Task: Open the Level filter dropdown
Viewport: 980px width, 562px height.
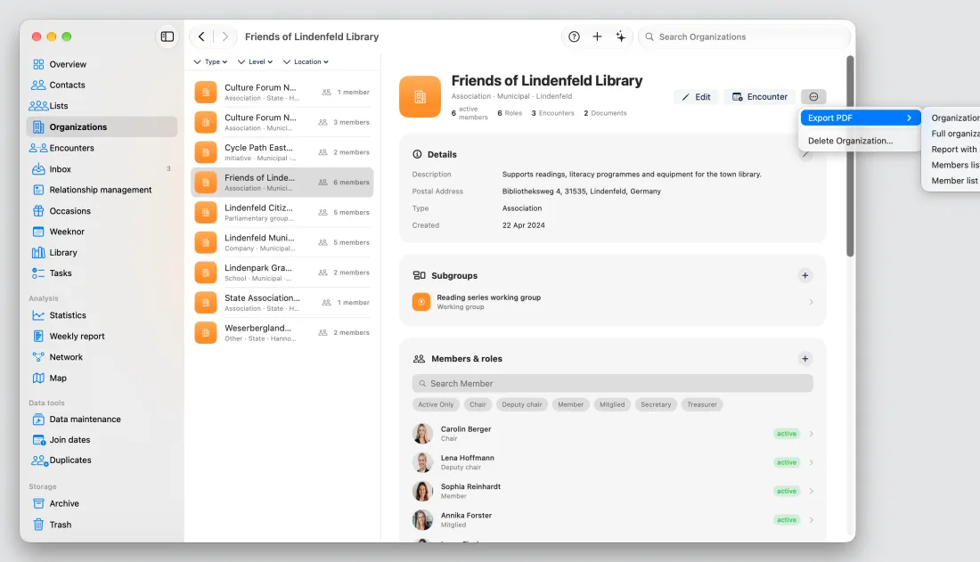Action: pos(255,61)
